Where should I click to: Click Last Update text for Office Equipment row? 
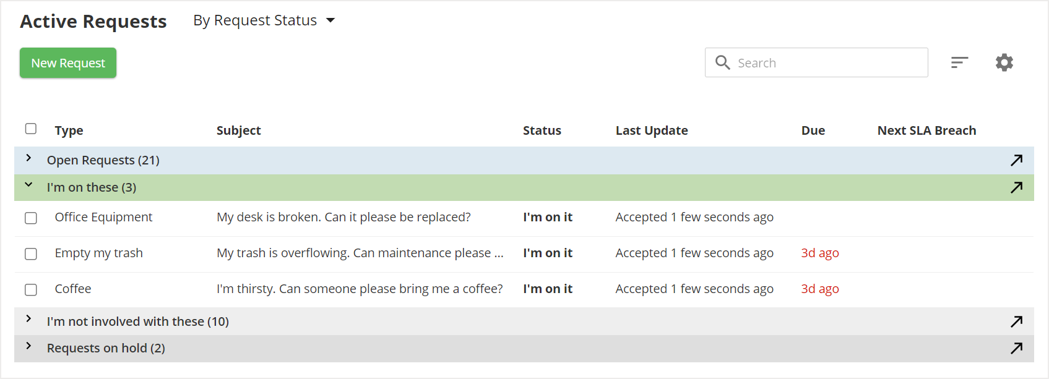(x=694, y=217)
